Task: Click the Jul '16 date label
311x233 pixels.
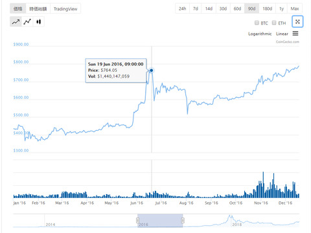Action: pyautogui.click(x=161, y=203)
